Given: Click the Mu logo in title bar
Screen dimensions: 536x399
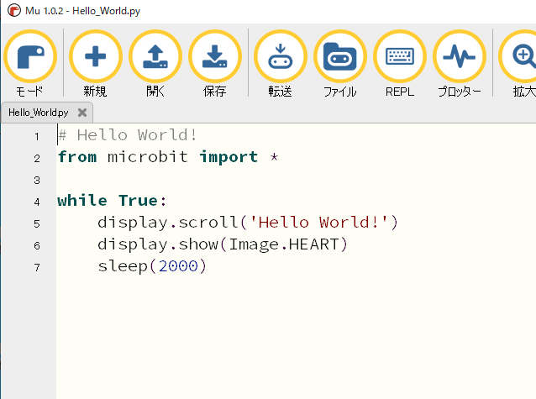Looking at the screenshot, I should [12, 10].
